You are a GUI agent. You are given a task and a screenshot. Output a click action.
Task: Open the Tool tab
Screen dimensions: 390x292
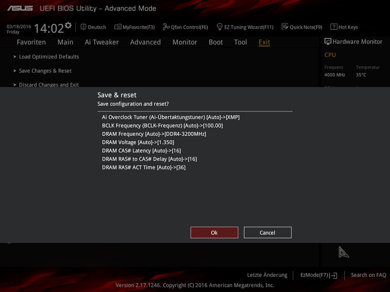tap(240, 42)
